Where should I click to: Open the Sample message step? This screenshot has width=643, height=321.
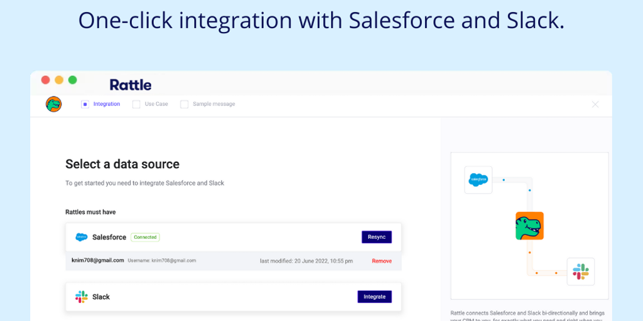213,104
